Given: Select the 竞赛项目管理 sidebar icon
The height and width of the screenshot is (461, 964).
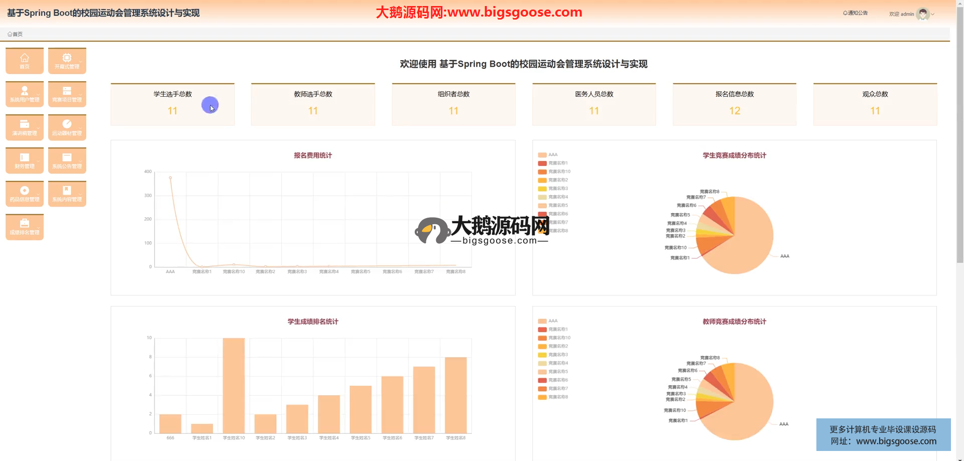Looking at the screenshot, I should (67, 91).
